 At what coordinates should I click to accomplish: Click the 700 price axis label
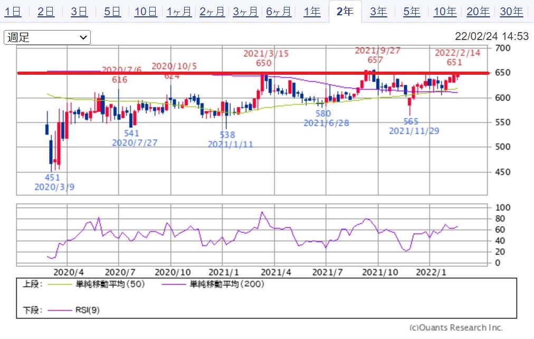coord(503,48)
